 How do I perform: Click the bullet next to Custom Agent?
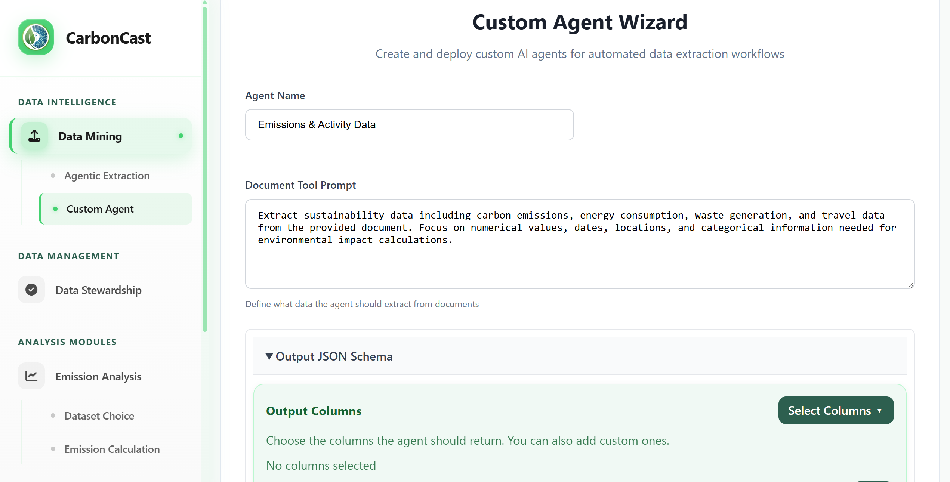[55, 209]
